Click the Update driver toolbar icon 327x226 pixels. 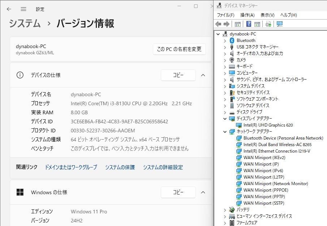point(268,24)
